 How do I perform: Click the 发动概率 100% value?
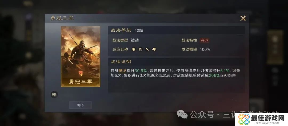(205, 49)
